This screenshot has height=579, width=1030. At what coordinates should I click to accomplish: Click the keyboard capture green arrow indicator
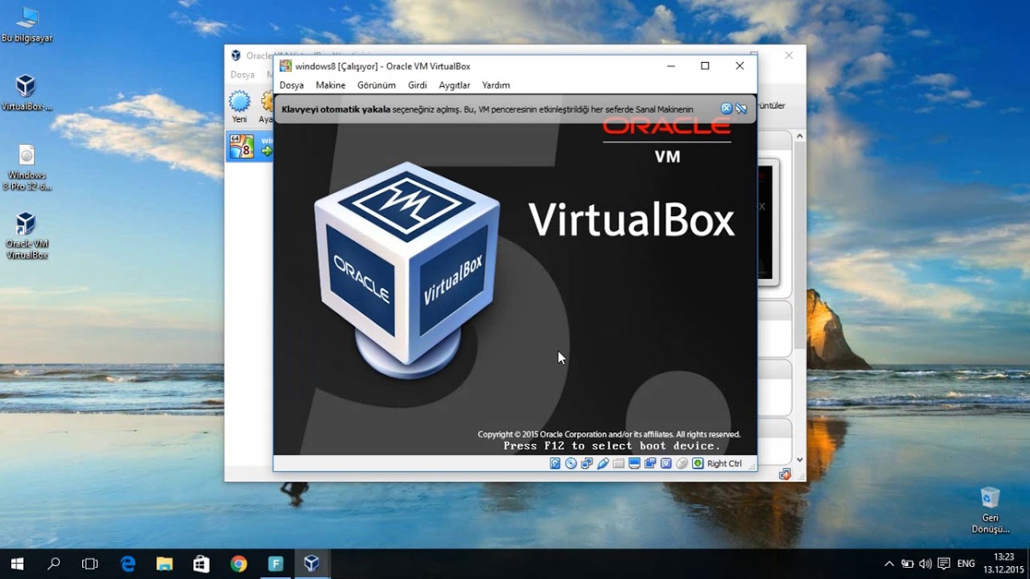[698, 463]
